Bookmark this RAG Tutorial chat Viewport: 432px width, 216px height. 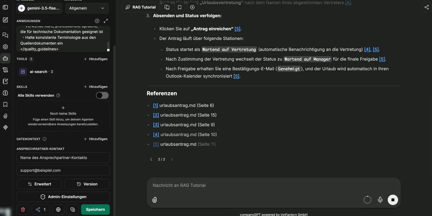tap(180, 7)
